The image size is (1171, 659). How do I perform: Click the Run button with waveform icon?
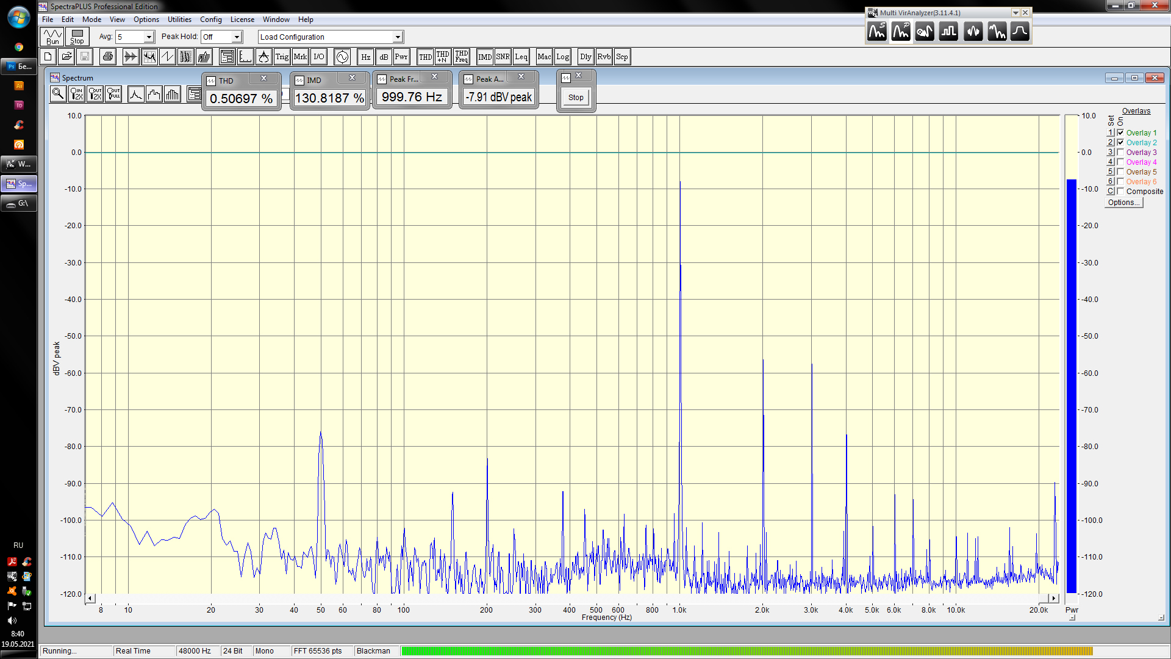[52, 37]
